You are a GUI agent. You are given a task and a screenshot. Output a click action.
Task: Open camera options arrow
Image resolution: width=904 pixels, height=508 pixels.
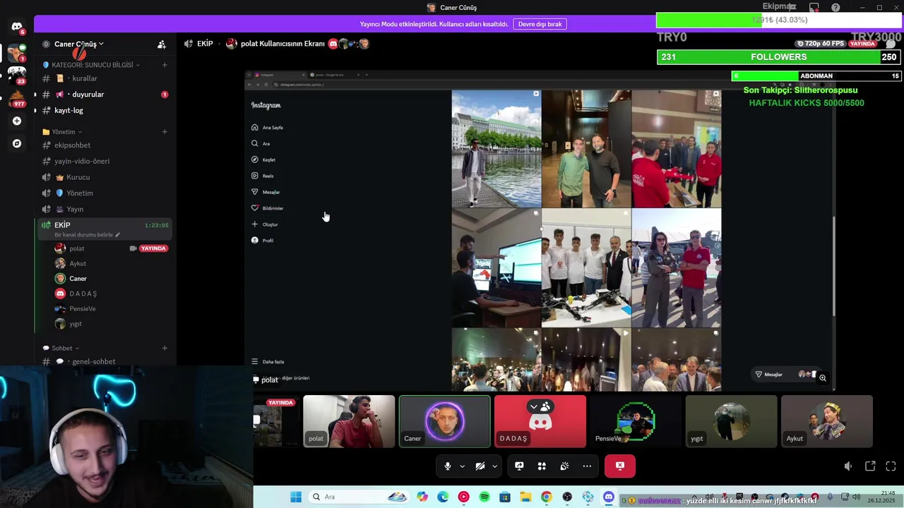494,466
